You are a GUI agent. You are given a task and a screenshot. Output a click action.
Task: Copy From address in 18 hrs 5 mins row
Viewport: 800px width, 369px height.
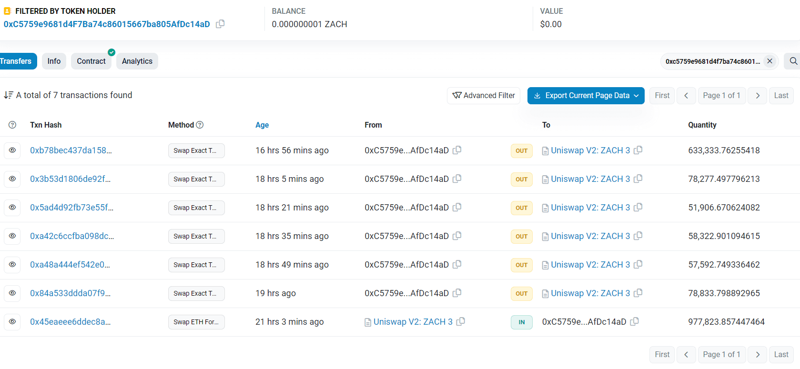coord(457,179)
